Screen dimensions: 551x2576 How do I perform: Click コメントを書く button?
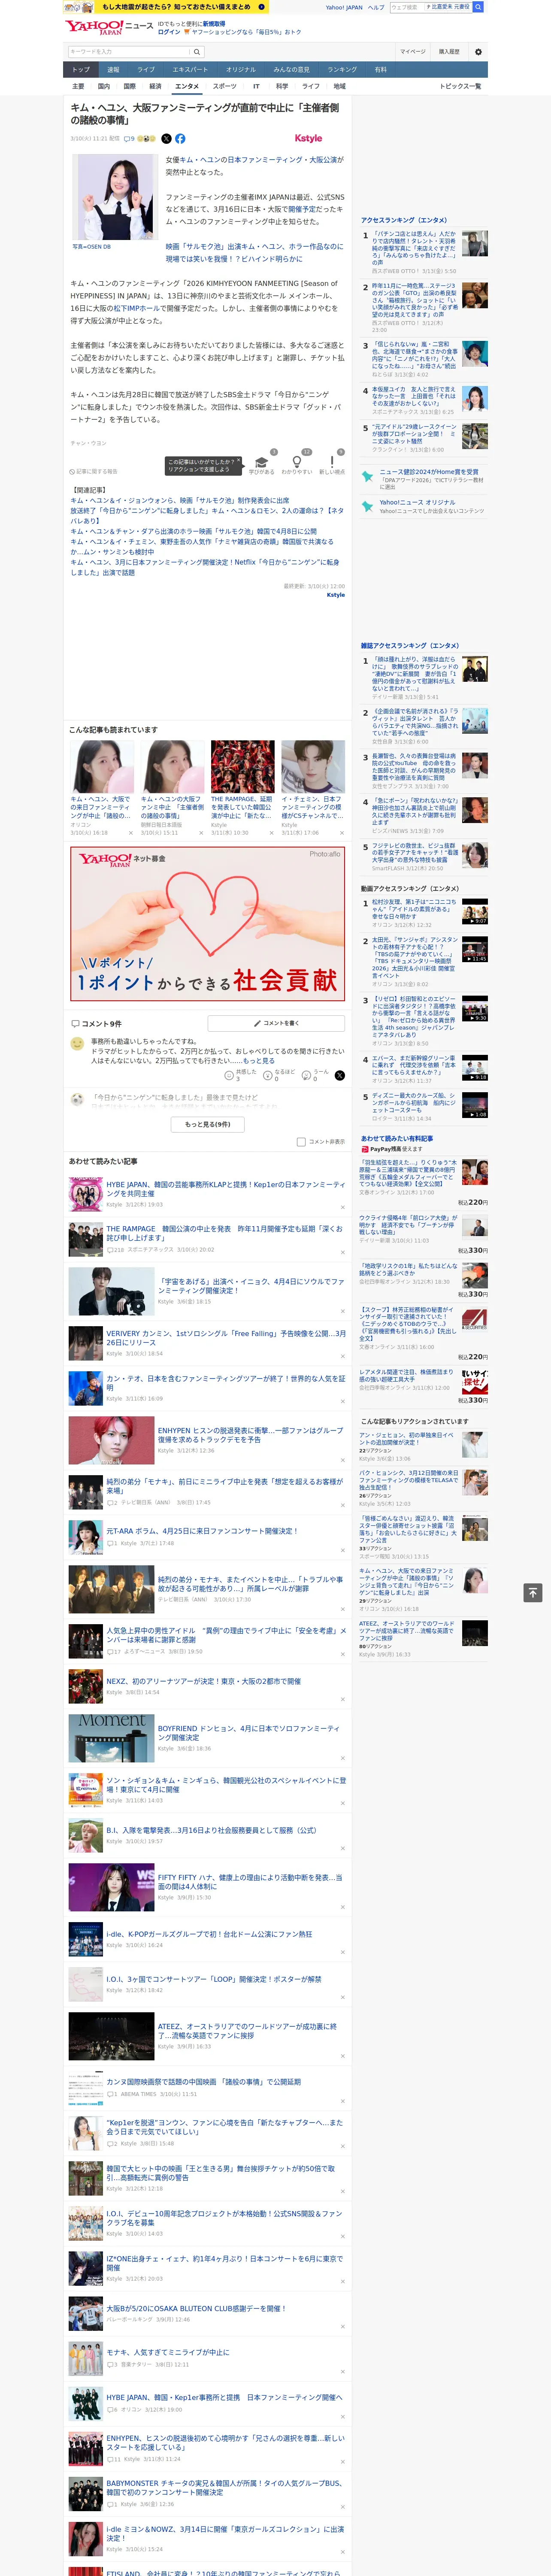[x=276, y=1024]
